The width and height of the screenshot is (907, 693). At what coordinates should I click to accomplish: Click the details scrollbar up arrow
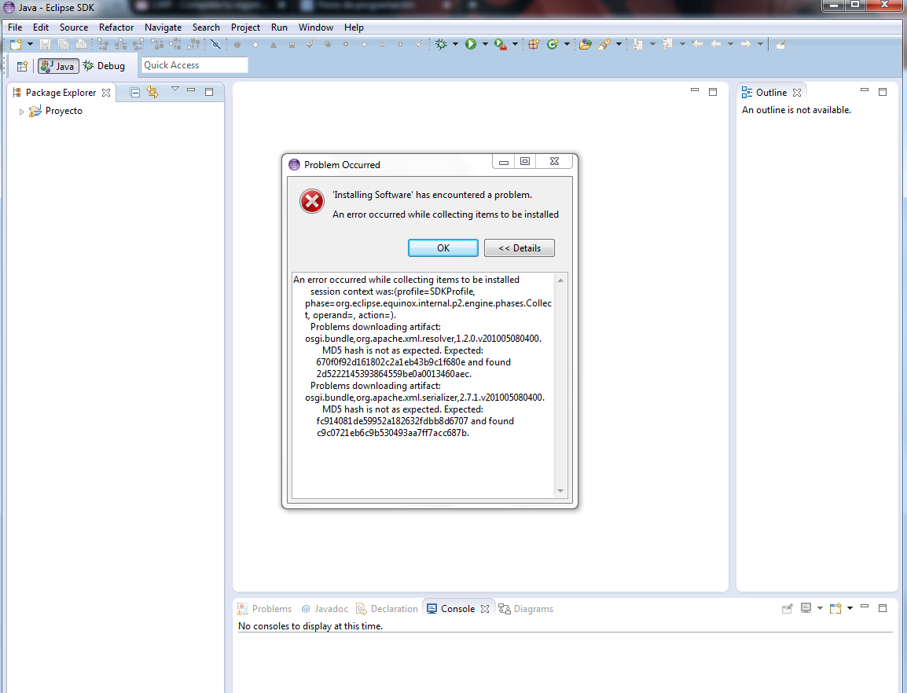[x=560, y=280]
